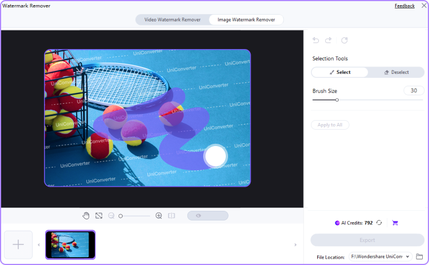Click the zoom out magnifier icon
This screenshot has width=429, height=265.
[111, 216]
